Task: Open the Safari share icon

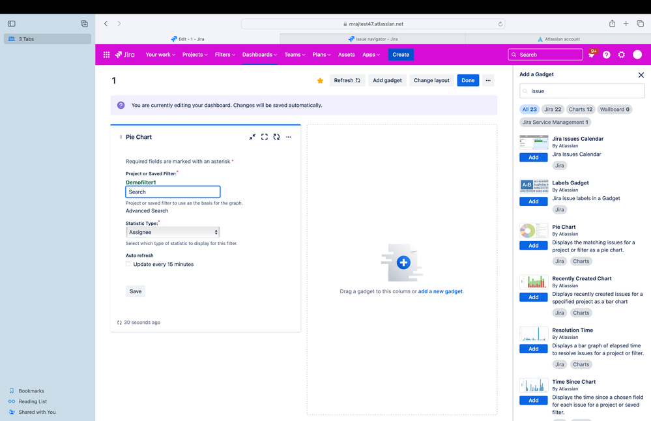Action: 612,23
